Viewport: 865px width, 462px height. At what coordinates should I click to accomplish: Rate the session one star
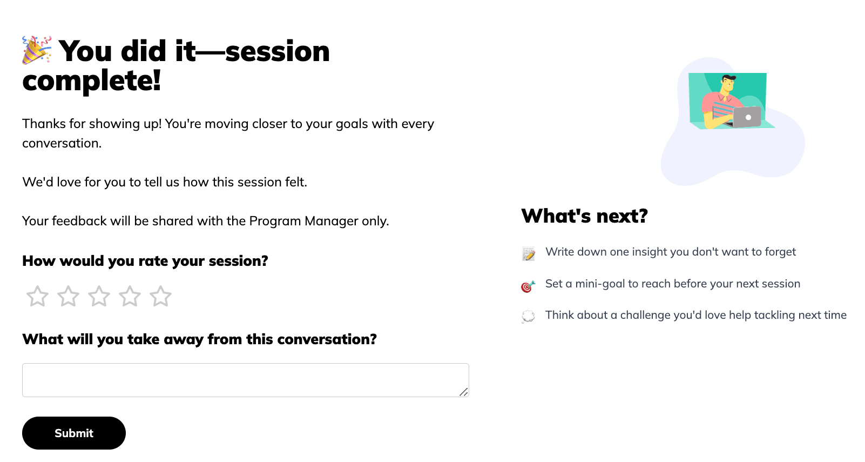[37, 296]
